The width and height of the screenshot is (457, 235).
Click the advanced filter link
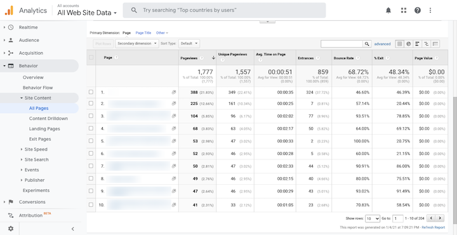[x=382, y=44]
